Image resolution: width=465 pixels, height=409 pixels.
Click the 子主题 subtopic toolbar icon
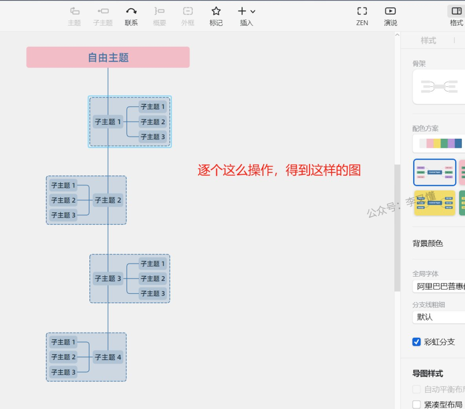click(x=103, y=12)
